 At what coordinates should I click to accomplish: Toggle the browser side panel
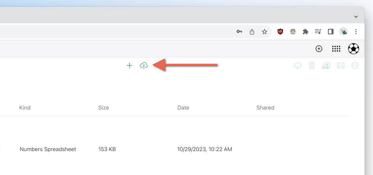[x=331, y=32]
